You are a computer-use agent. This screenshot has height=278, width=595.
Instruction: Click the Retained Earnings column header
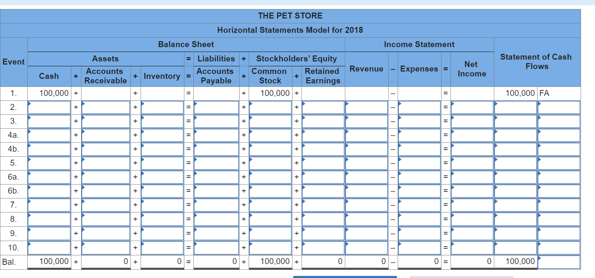pos(322,76)
